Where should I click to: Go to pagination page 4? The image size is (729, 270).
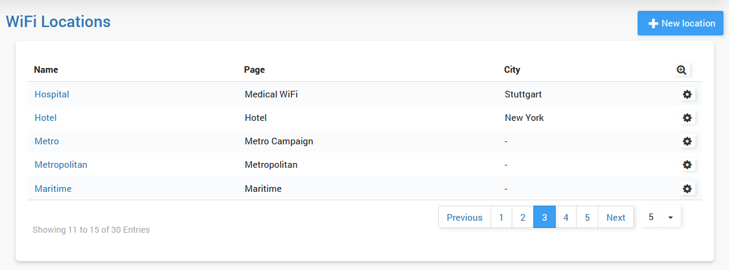pyautogui.click(x=566, y=218)
